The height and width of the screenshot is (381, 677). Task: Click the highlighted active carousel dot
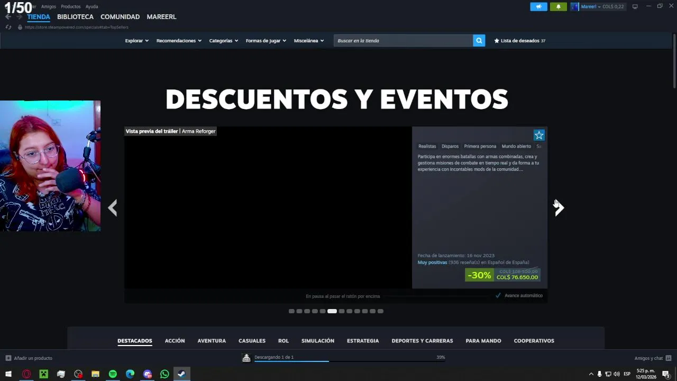click(x=332, y=311)
